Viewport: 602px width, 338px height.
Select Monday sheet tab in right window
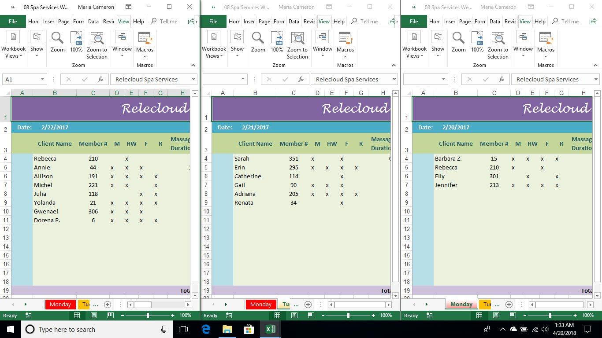[461, 304]
